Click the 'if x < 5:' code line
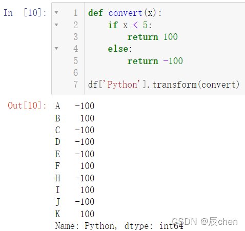 point(130,25)
